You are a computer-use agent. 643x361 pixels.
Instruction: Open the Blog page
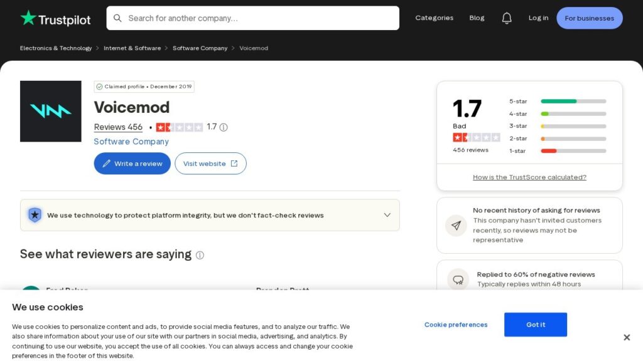[x=477, y=18]
